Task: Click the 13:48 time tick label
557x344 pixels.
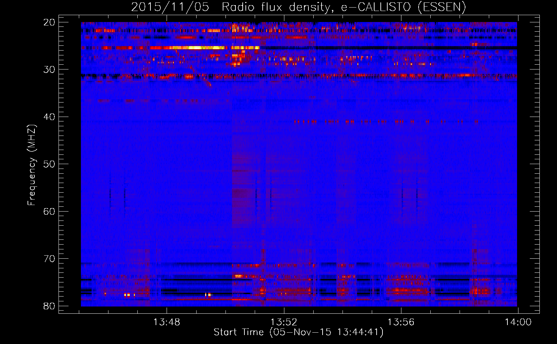Action: pos(167,322)
